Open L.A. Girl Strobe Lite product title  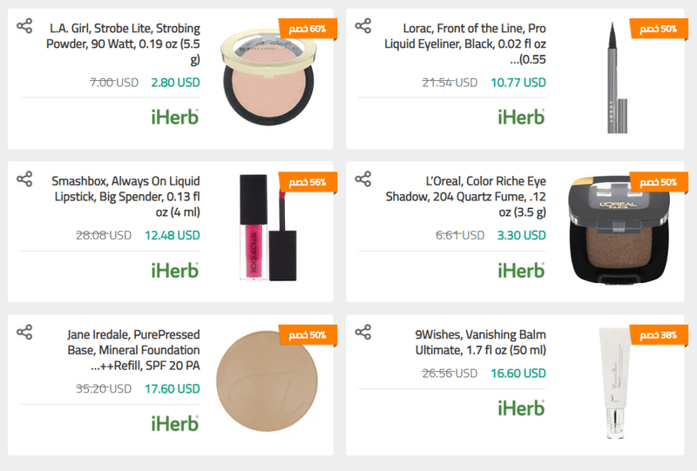point(125,44)
